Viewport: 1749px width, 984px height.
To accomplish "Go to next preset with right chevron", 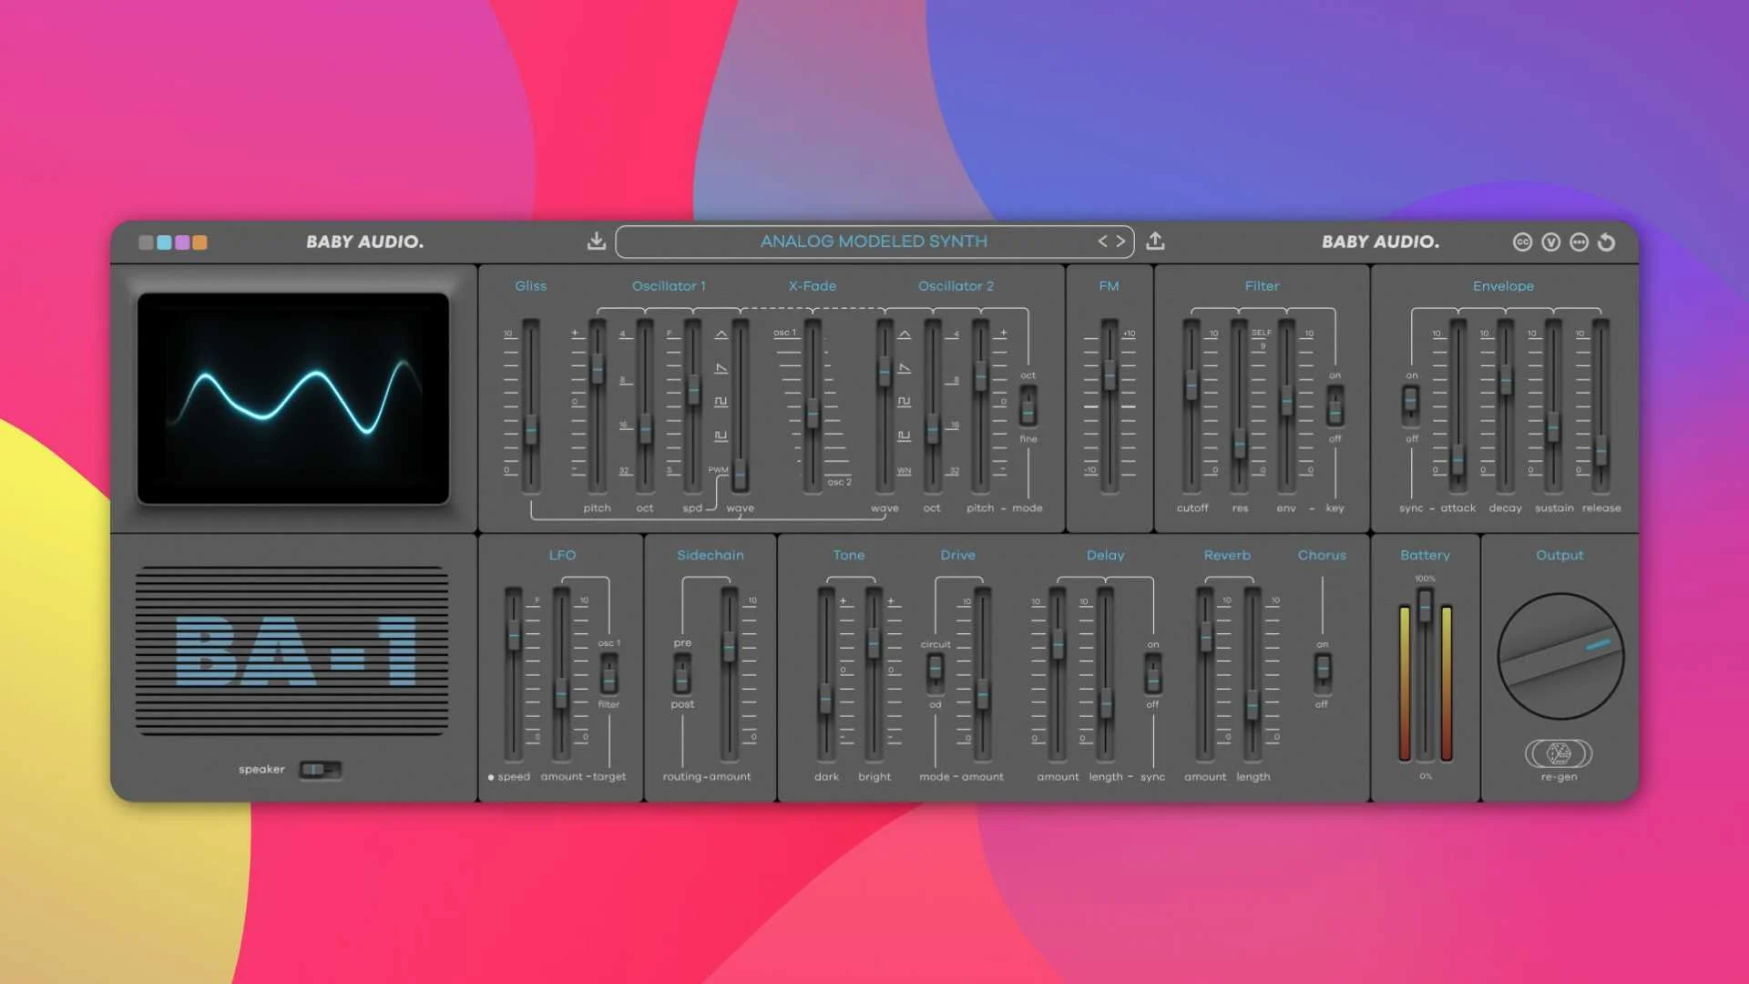I will coord(1121,241).
